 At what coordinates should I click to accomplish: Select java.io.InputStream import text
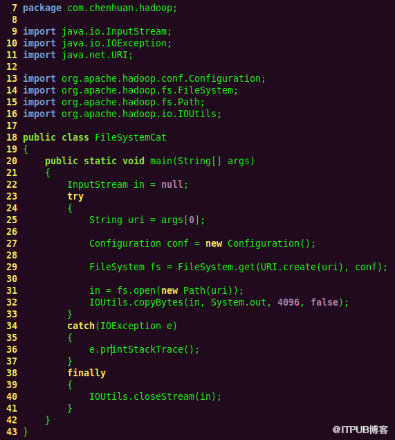point(114,31)
